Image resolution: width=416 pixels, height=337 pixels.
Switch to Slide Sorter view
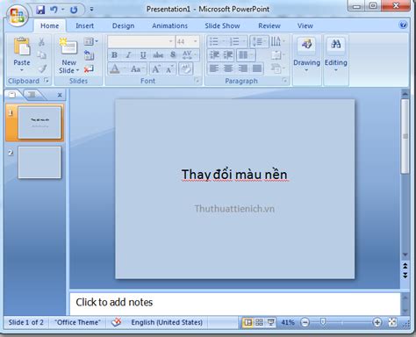point(259,322)
